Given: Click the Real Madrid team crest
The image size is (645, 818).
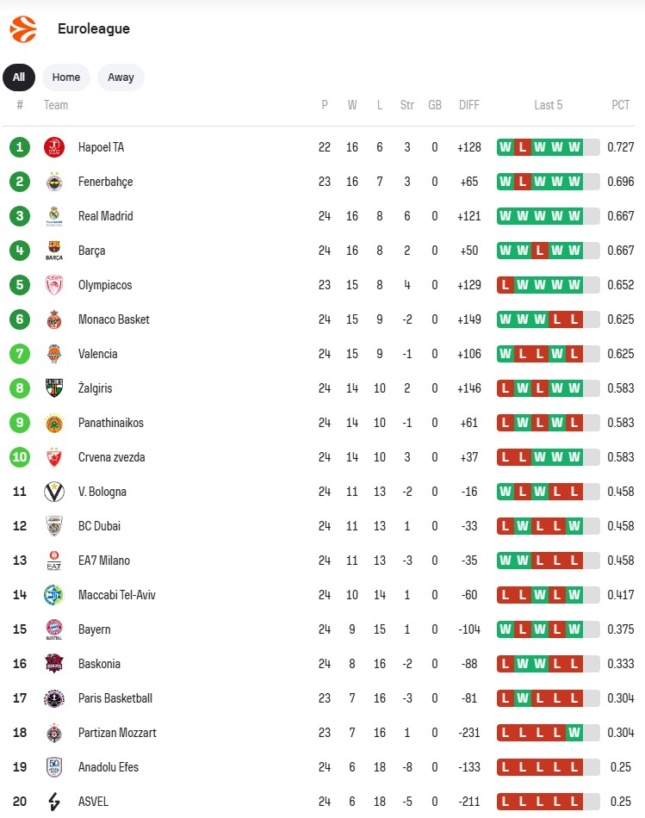Looking at the screenshot, I should coord(54,216).
